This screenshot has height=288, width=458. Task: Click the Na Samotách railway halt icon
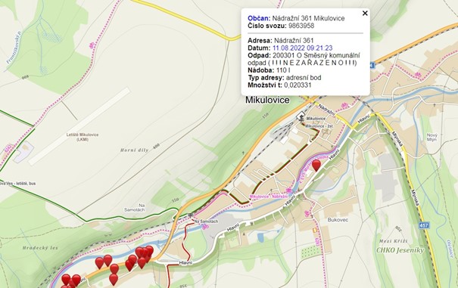point(191,215)
